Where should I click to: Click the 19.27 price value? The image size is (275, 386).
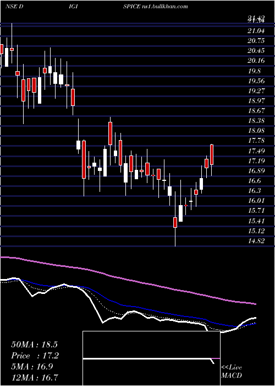[x=256, y=91]
